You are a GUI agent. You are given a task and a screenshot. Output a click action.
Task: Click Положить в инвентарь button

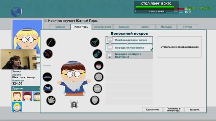point(173,110)
